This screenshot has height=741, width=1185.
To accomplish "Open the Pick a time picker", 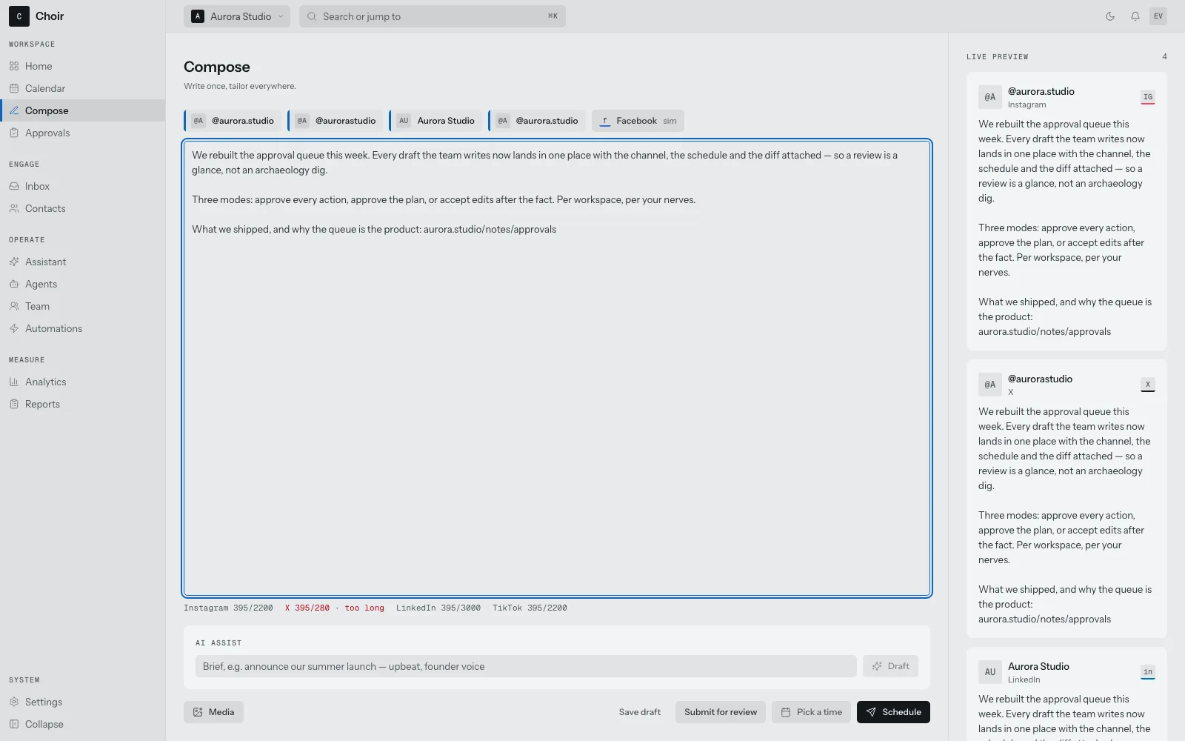I will pyautogui.click(x=811, y=712).
